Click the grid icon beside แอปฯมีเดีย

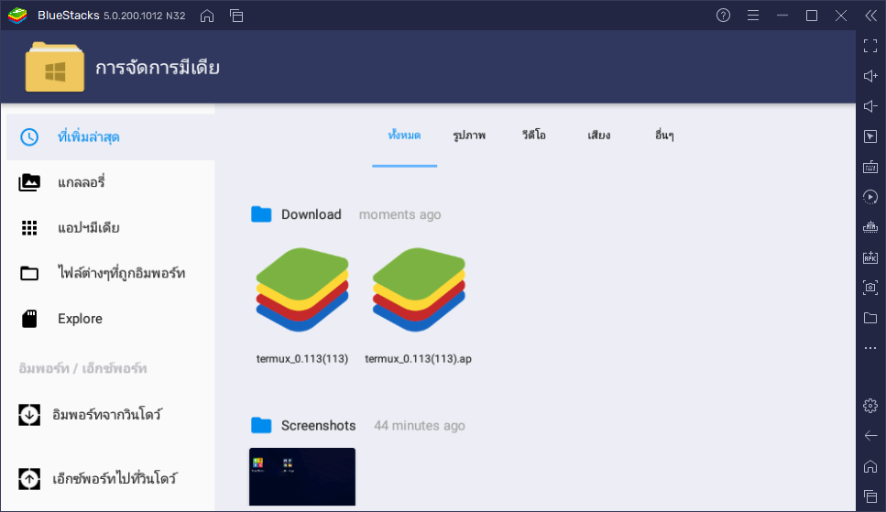click(x=29, y=228)
